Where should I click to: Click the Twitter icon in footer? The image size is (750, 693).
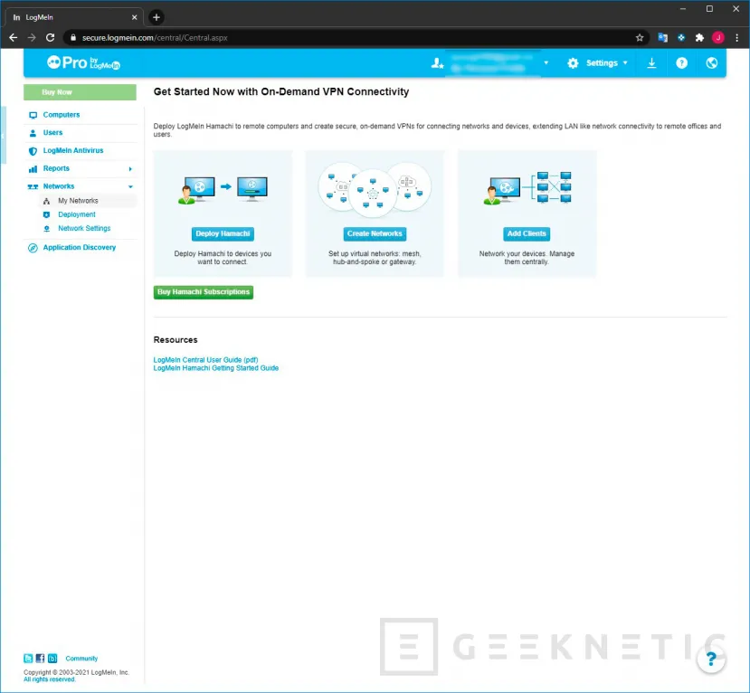point(28,658)
